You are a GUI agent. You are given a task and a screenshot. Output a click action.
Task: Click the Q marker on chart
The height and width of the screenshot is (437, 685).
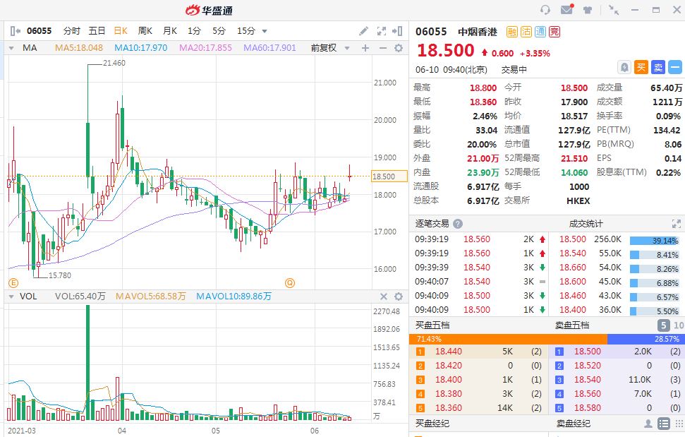click(290, 282)
